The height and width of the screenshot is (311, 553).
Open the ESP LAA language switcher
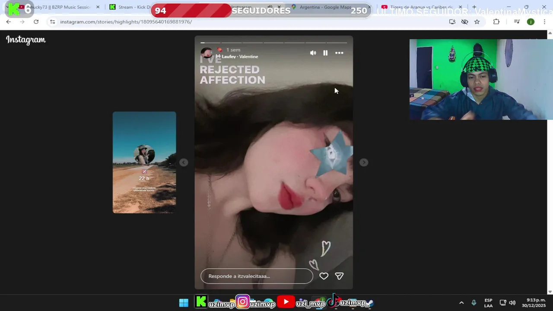click(x=488, y=303)
